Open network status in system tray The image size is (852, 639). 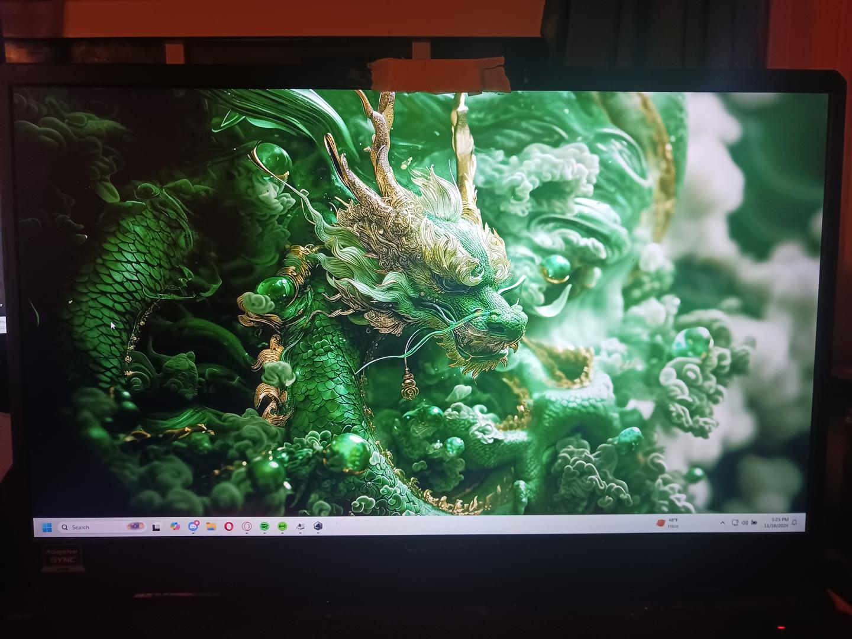pos(735,523)
